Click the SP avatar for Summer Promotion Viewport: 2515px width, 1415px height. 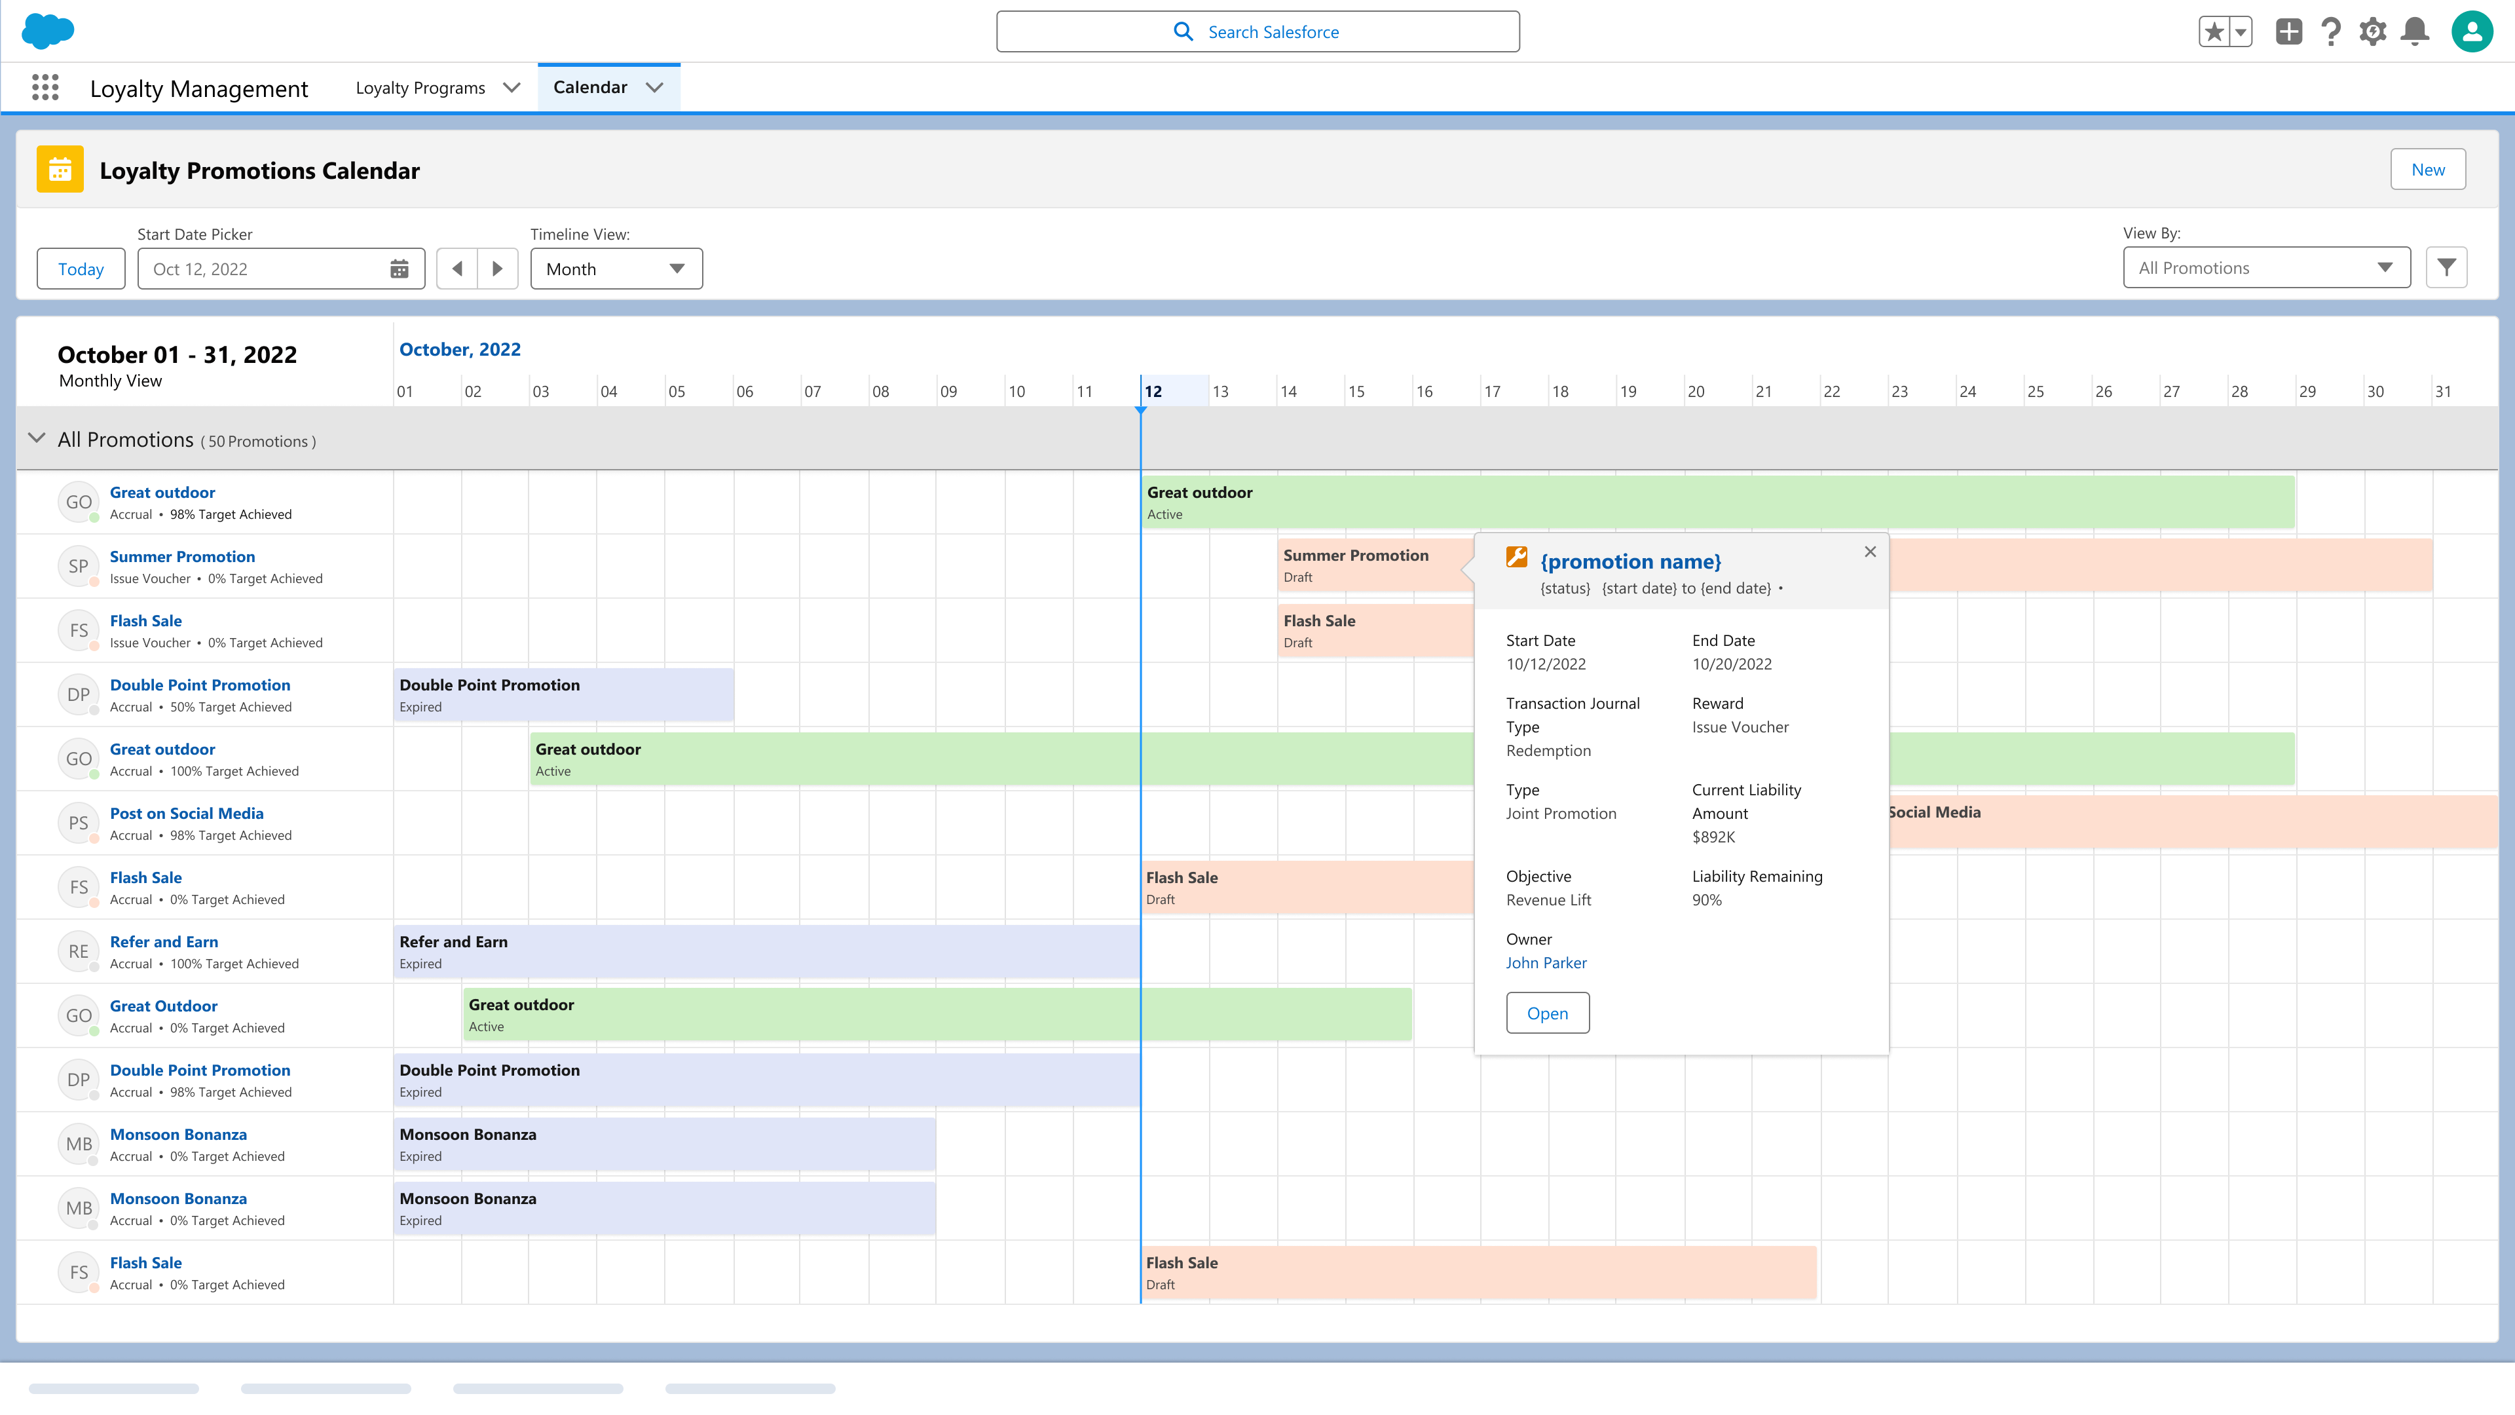tap(78, 567)
